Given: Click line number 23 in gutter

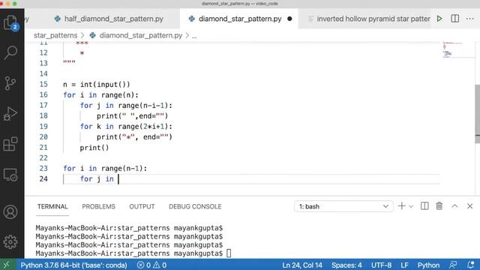Looking at the screenshot, I should click(43, 168).
